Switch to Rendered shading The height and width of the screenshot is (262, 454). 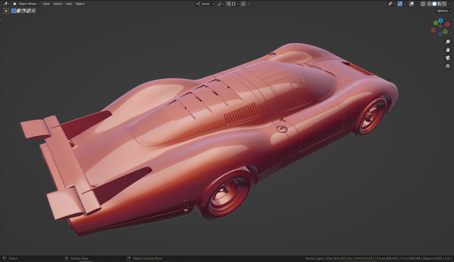click(444, 4)
